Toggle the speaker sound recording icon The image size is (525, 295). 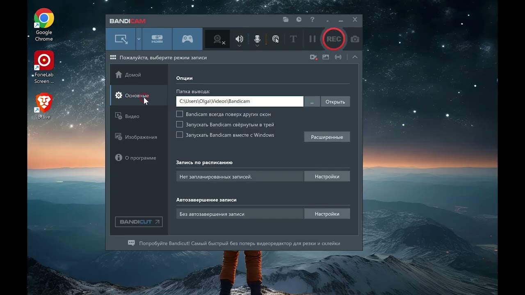(239, 39)
